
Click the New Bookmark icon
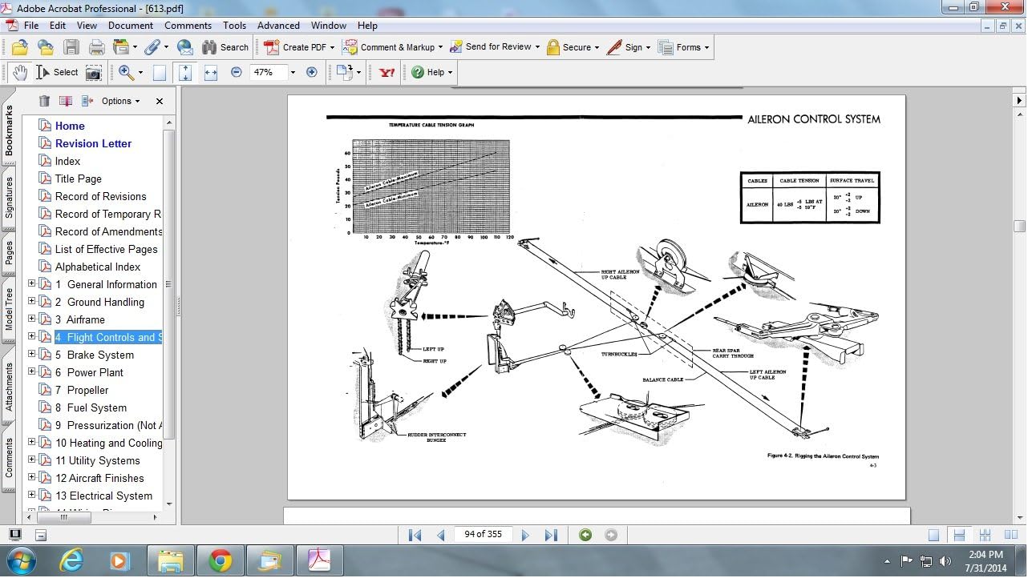(66, 101)
